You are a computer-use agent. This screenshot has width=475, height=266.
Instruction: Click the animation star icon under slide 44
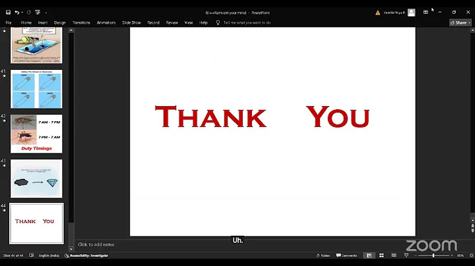click(x=4, y=211)
